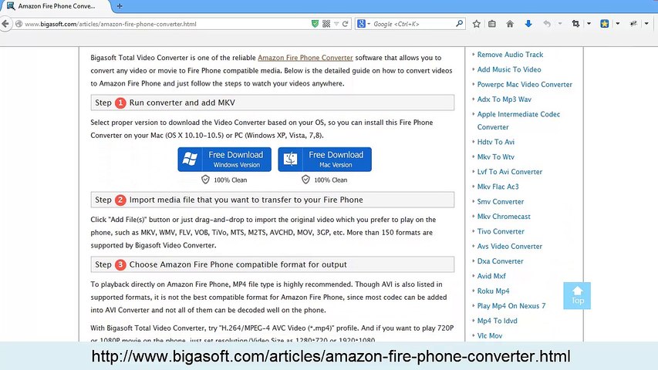Go to the browser home page icon
The width and height of the screenshot is (658, 370).
[x=510, y=24]
